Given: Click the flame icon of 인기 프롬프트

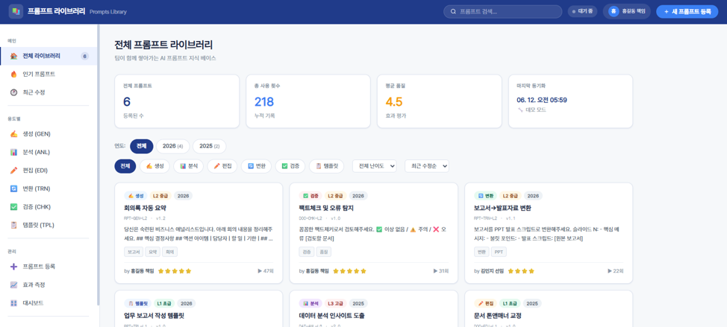Looking at the screenshot, I should point(14,74).
